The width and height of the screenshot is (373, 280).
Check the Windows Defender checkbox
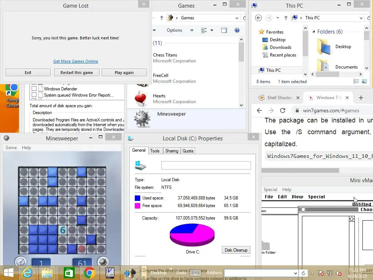click(34, 89)
